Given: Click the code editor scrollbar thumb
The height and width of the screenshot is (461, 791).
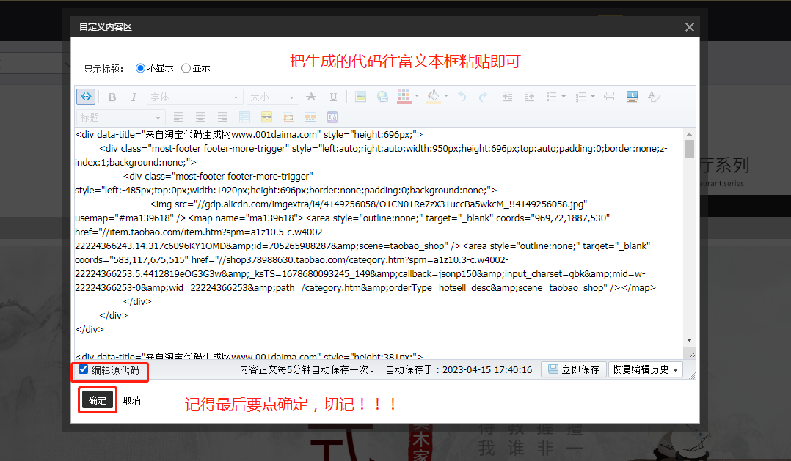Looking at the screenshot, I should (x=689, y=149).
